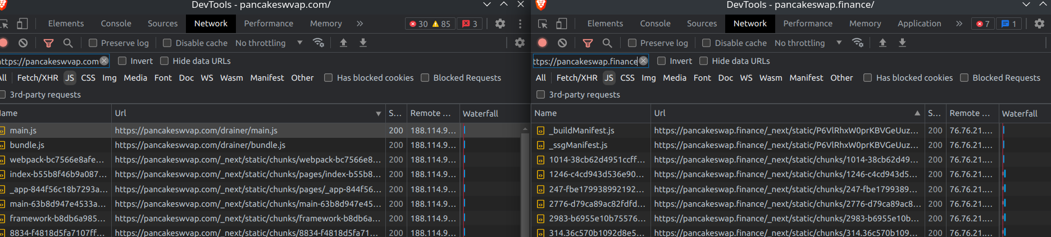Image resolution: width=1051 pixels, height=237 pixels.
Task: Open No throttling dropdown in left DevTools
Action: point(269,43)
